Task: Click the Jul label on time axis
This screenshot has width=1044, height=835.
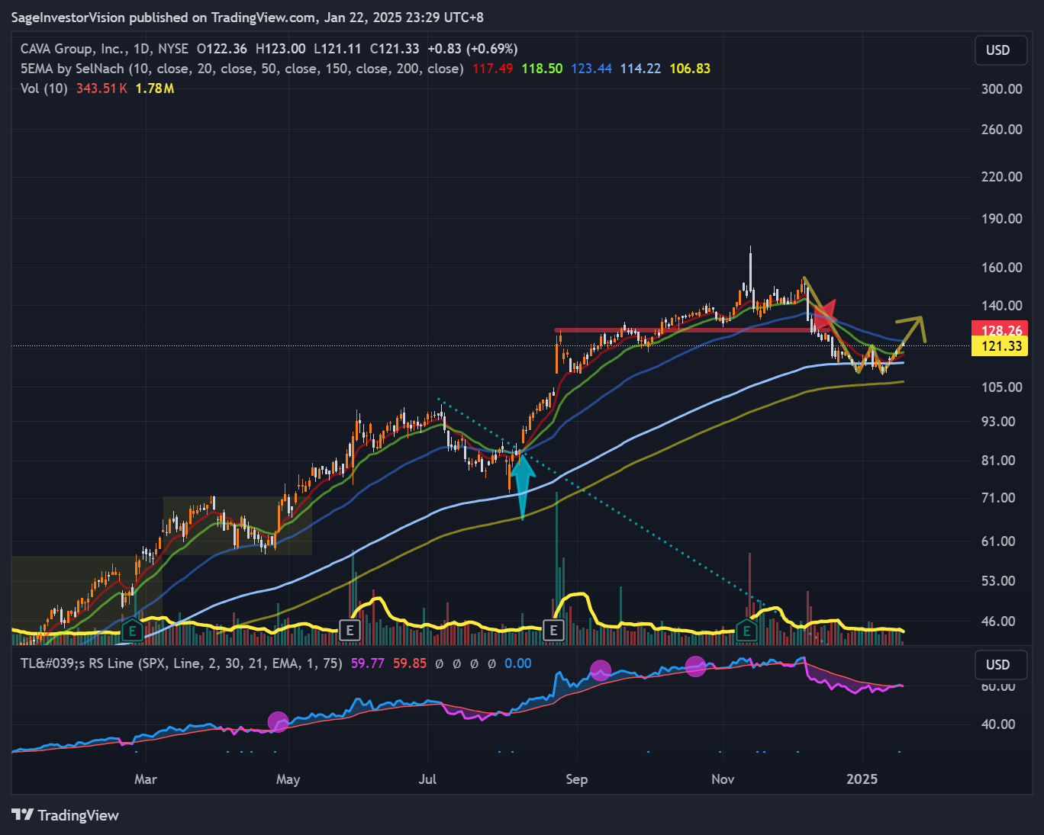Action: point(427,779)
